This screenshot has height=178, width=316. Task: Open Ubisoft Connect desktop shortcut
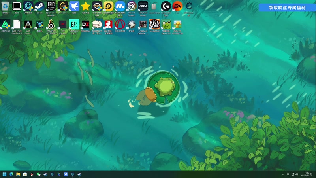[132, 8]
